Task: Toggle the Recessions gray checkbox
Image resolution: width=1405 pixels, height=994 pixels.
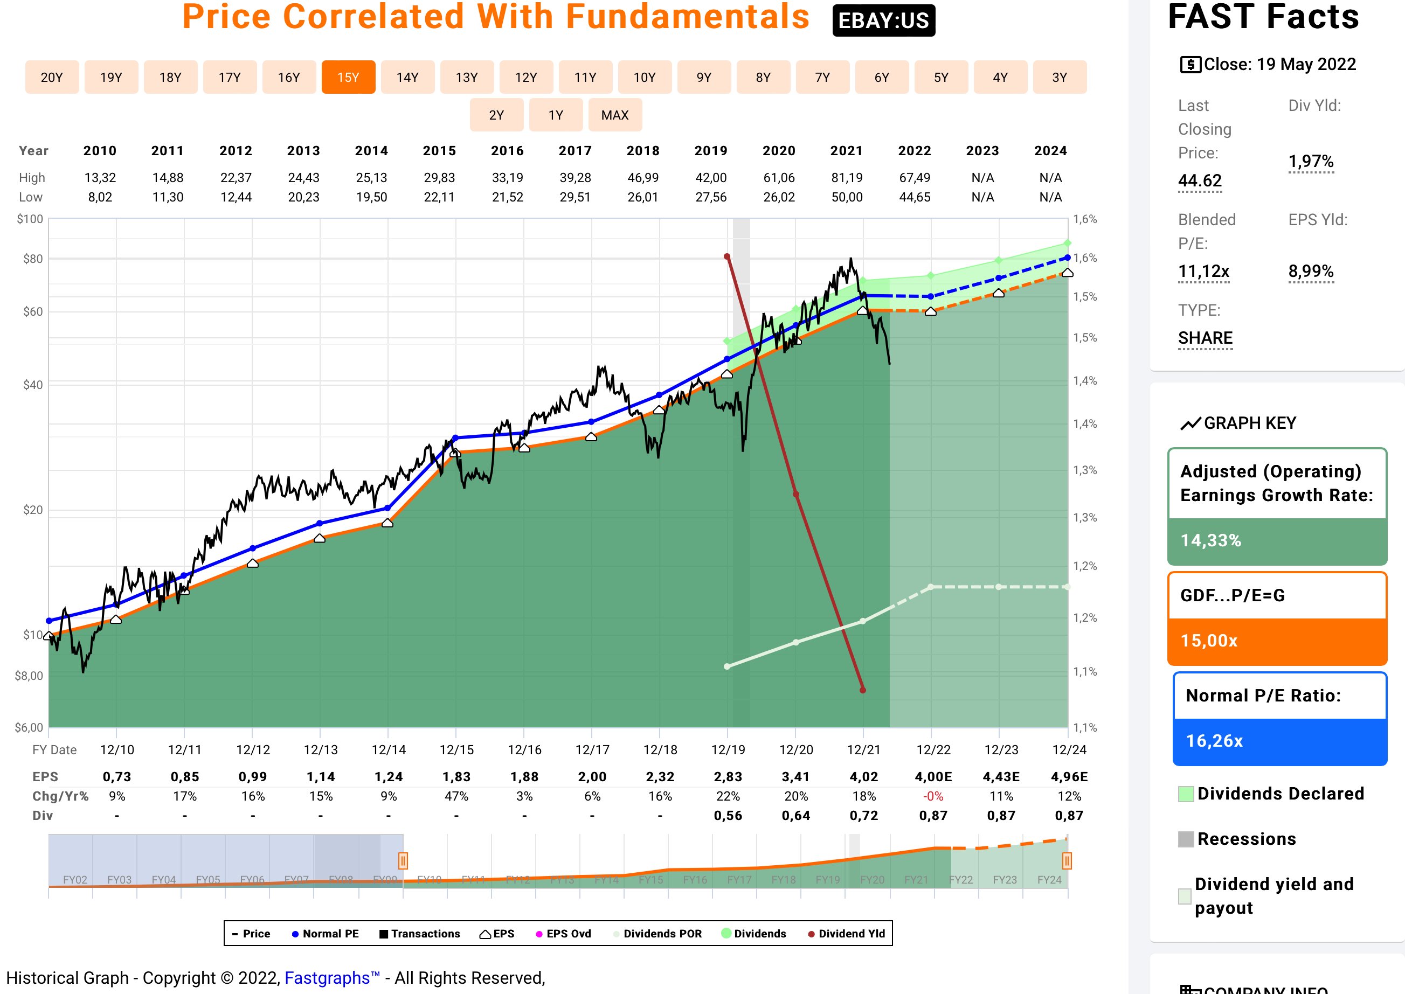Action: (x=1186, y=839)
